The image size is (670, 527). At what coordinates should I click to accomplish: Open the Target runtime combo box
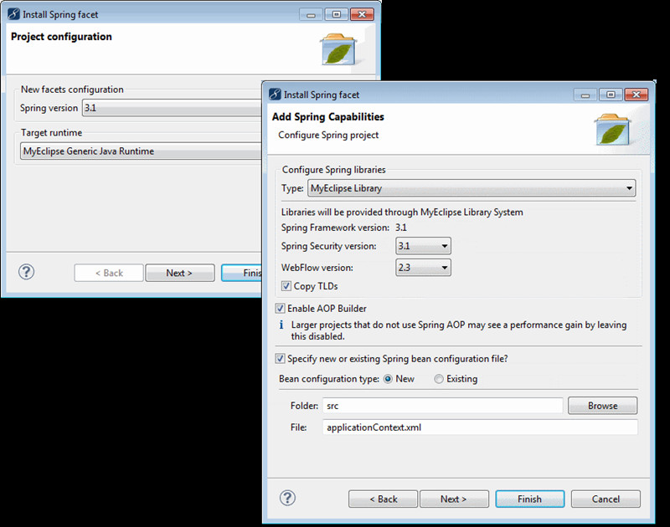click(x=142, y=151)
